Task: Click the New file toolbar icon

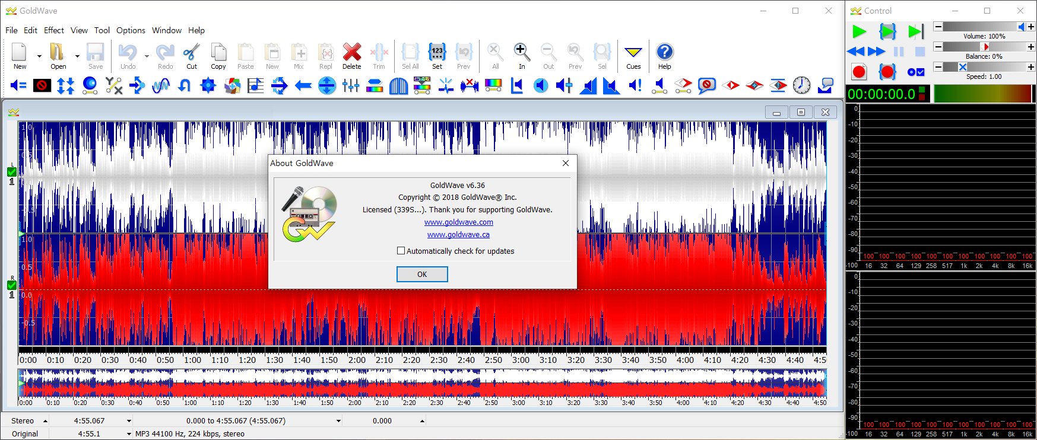Action: point(20,53)
